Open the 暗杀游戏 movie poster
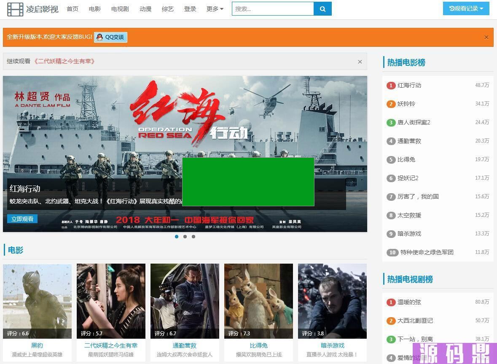The image size is (497, 364). [x=332, y=301]
